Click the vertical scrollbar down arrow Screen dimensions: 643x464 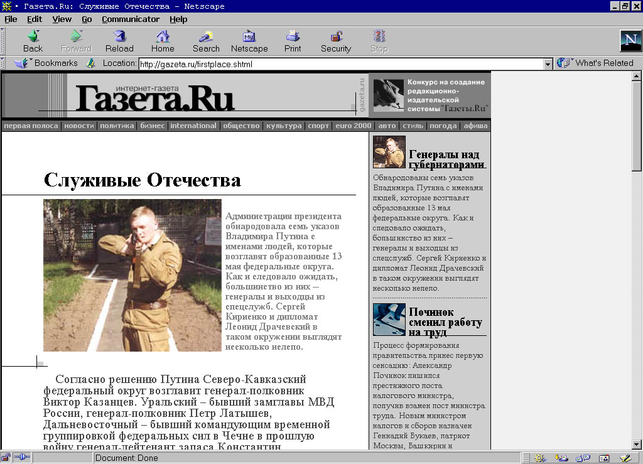pyautogui.click(x=636, y=444)
